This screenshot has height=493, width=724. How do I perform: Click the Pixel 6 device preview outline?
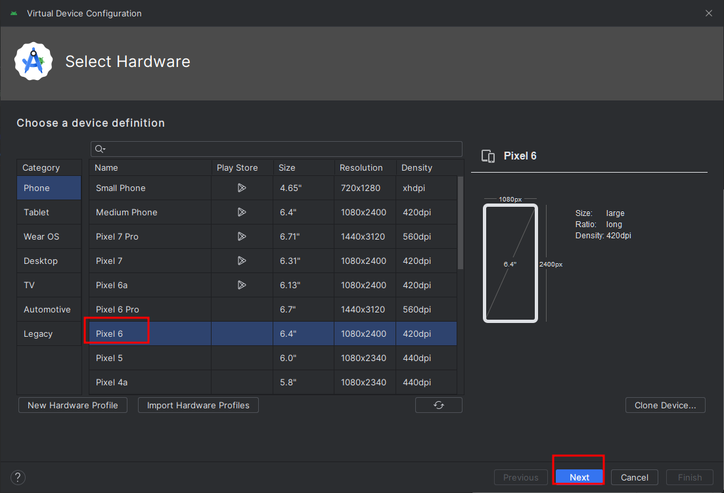(x=510, y=263)
